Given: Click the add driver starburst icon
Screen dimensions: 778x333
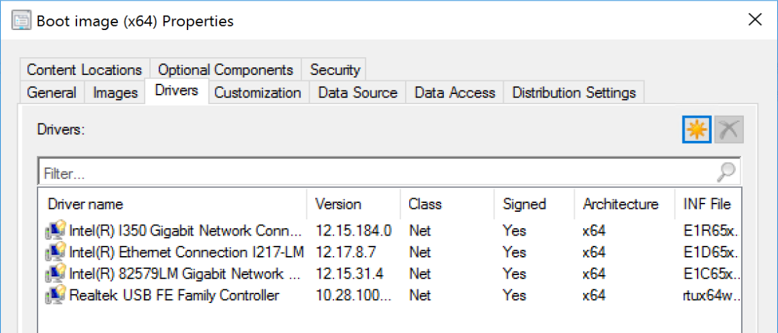Looking at the screenshot, I should click(697, 129).
